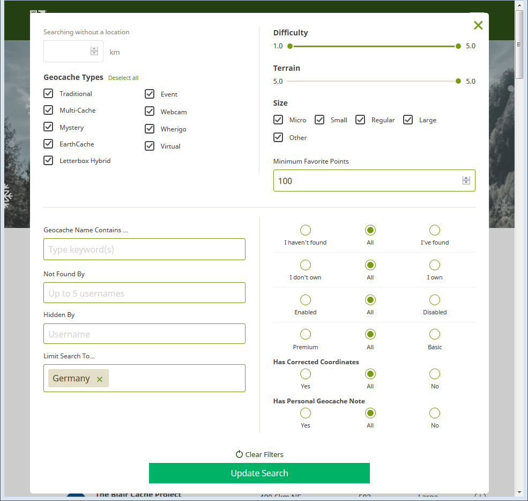Click the scrollbar up arrow
The image size is (528, 501).
click(x=519, y=5)
